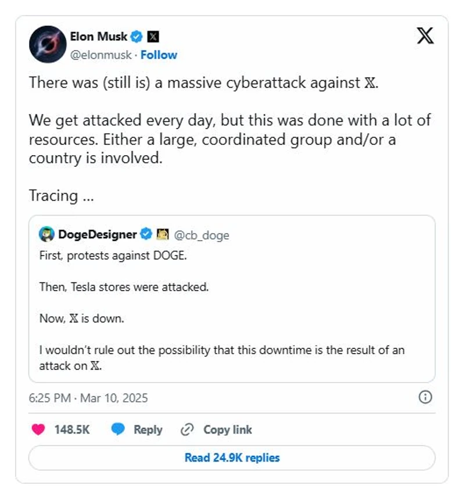Open the info icon next to the timestamp

426,398
